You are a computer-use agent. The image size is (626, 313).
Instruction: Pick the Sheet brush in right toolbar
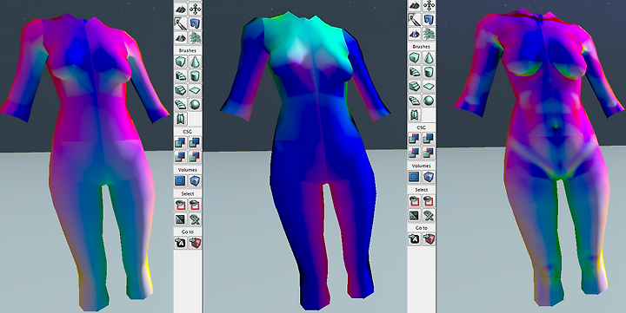coord(429,87)
